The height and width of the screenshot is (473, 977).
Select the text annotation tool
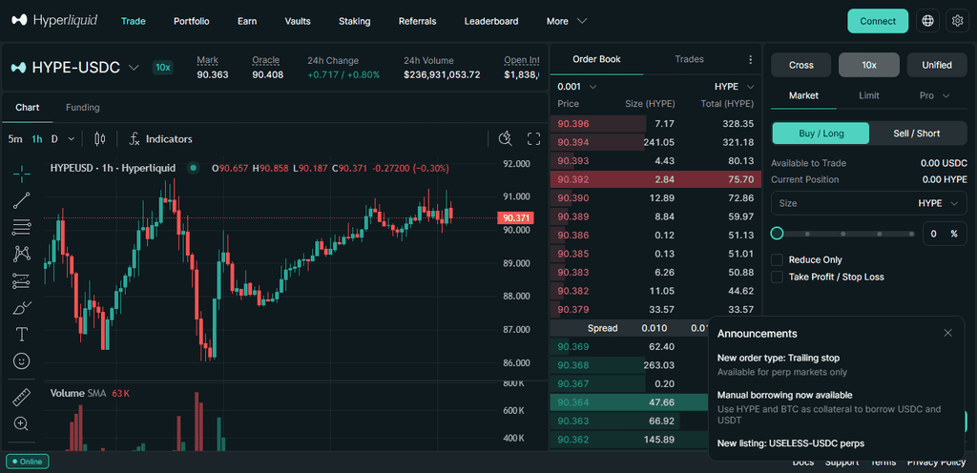[22, 335]
